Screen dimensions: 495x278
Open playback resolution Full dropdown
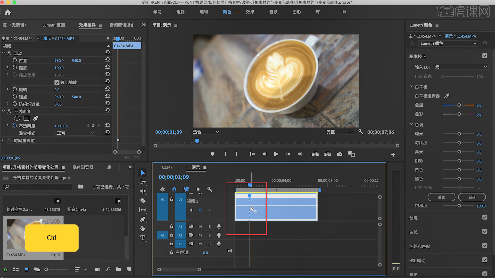coord(339,132)
